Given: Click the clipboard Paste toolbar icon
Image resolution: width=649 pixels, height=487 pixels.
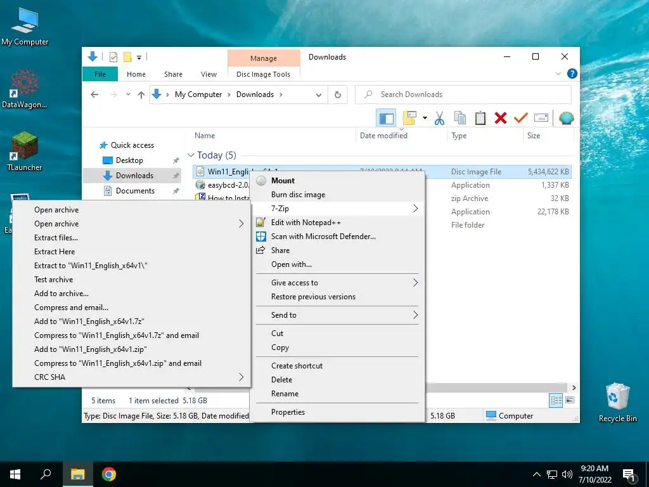Looking at the screenshot, I should [x=480, y=119].
